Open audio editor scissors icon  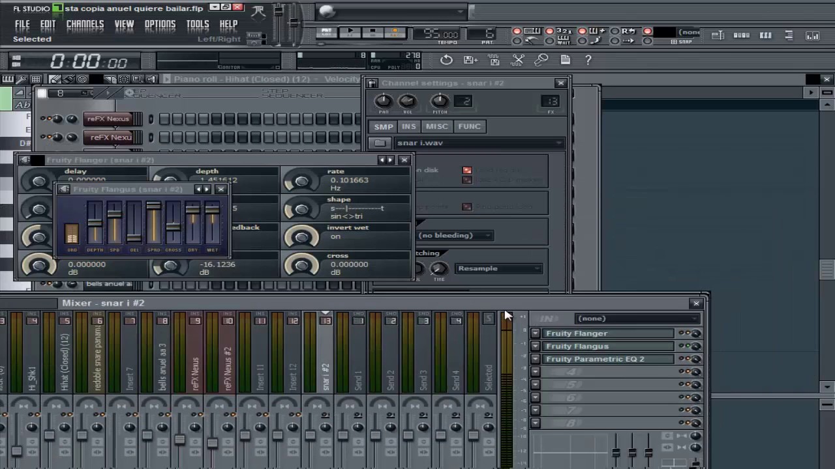click(518, 60)
